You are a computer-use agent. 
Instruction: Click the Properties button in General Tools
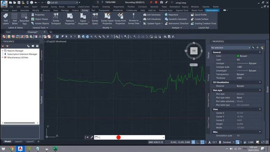[38, 15]
